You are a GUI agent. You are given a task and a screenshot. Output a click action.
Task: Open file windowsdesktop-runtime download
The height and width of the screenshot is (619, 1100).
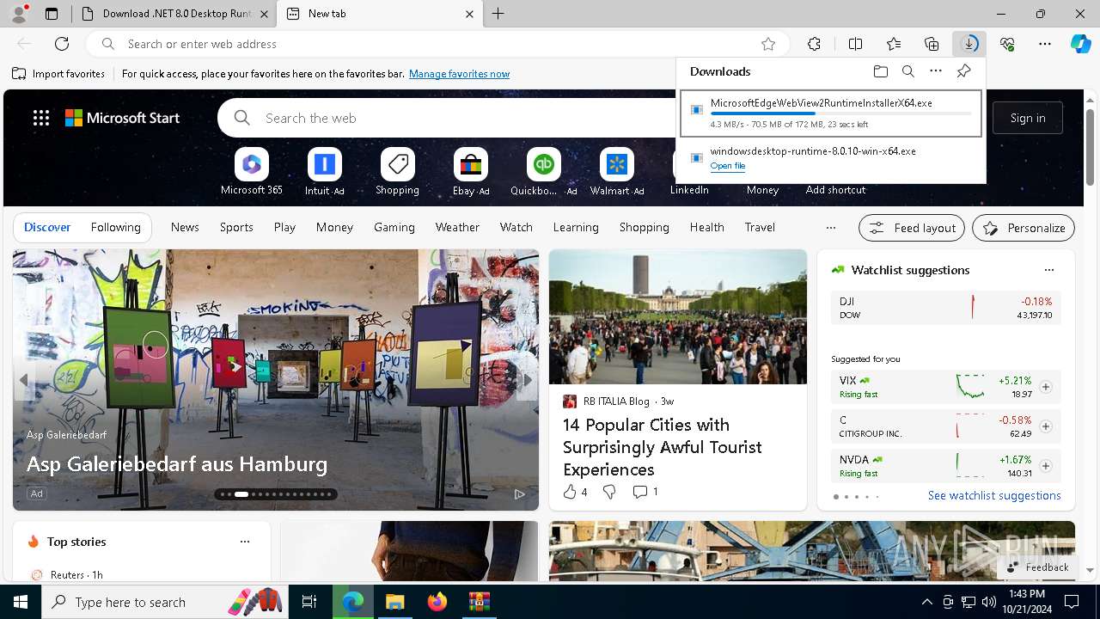(727, 166)
